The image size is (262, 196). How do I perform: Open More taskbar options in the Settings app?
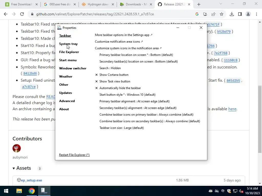click(x=124, y=35)
